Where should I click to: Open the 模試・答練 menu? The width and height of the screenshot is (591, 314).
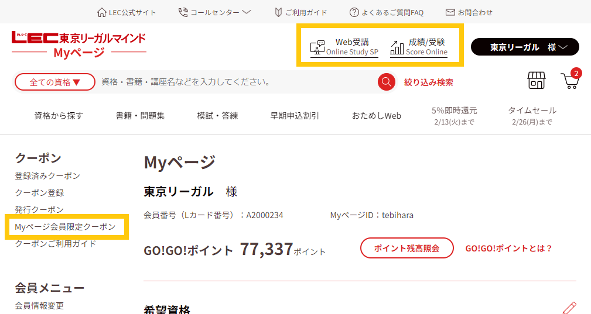tap(217, 116)
